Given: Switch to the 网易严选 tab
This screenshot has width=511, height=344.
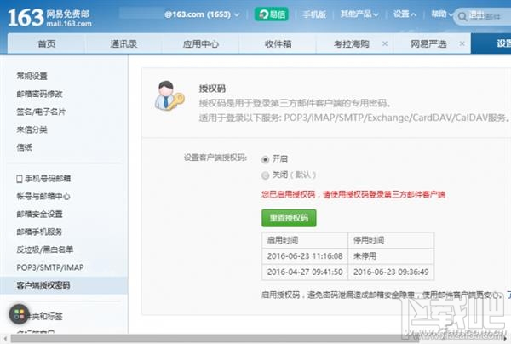Looking at the screenshot, I should coord(428,43).
